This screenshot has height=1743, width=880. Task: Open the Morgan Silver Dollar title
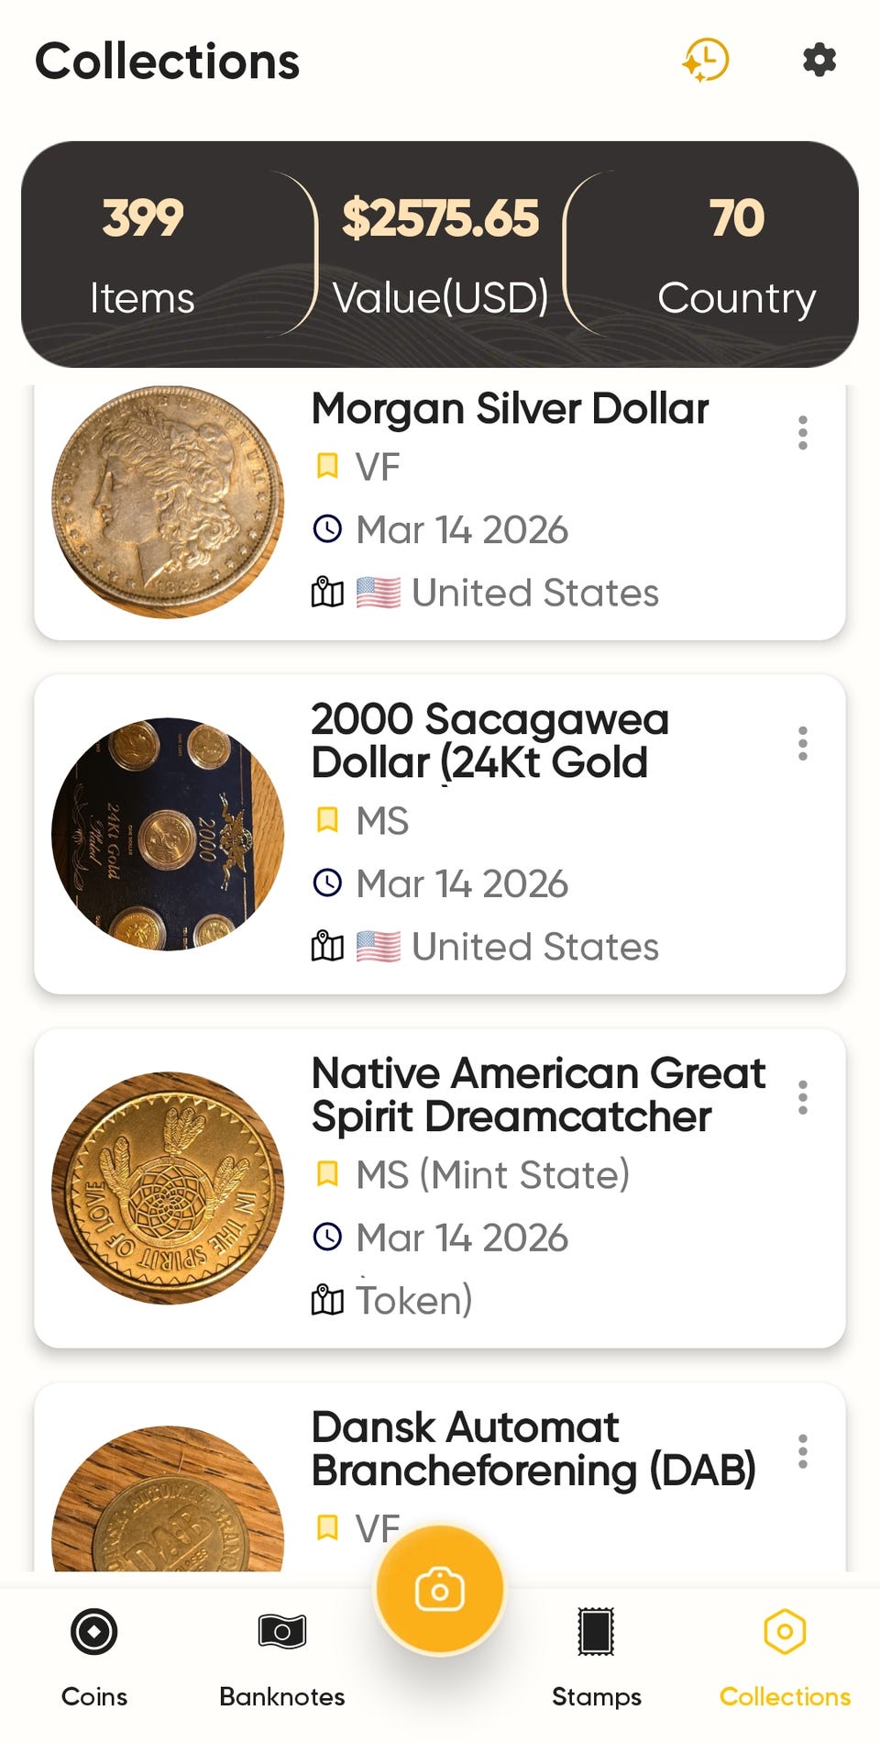[x=510, y=409]
